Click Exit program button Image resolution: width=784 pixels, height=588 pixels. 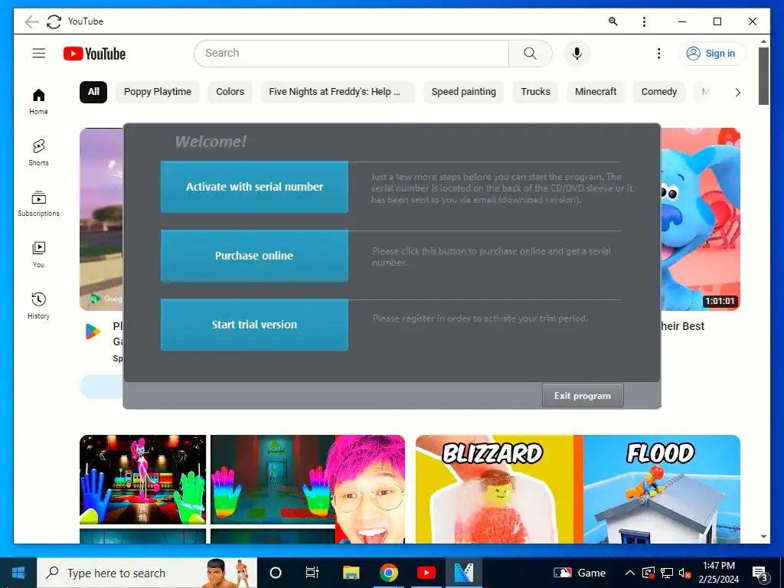tap(583, 396)
